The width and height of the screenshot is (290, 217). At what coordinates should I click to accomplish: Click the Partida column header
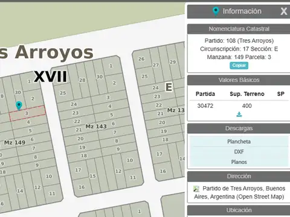click(x=205, y=94)
